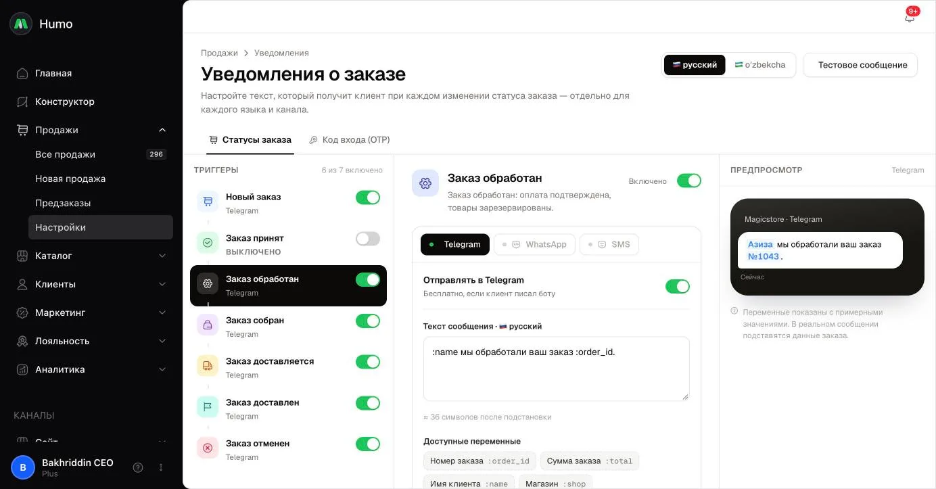Open Все продажи in the sidebar
The width and height of the screenshot is (936, 489).
[101, 154]
